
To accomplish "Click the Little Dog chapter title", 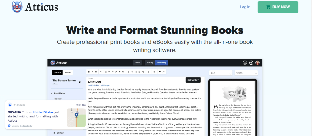I will click(94, 82).
